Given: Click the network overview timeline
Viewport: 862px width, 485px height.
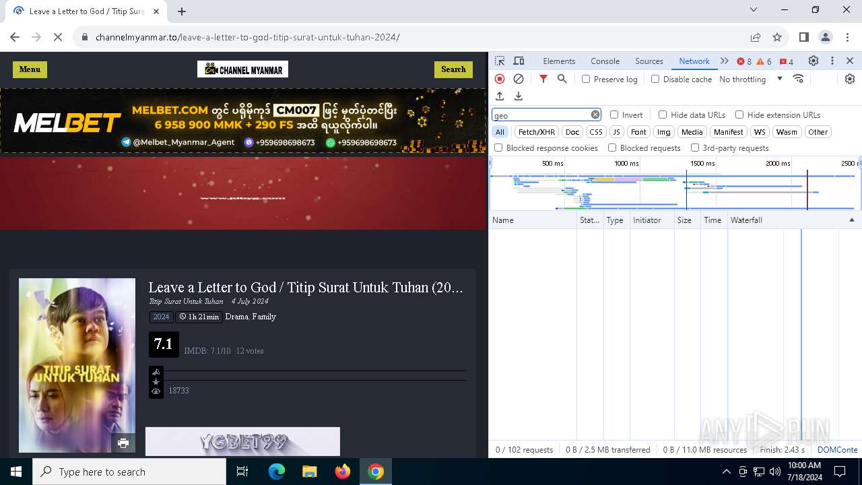Looking at the screenshot, I should pos(675,184).
